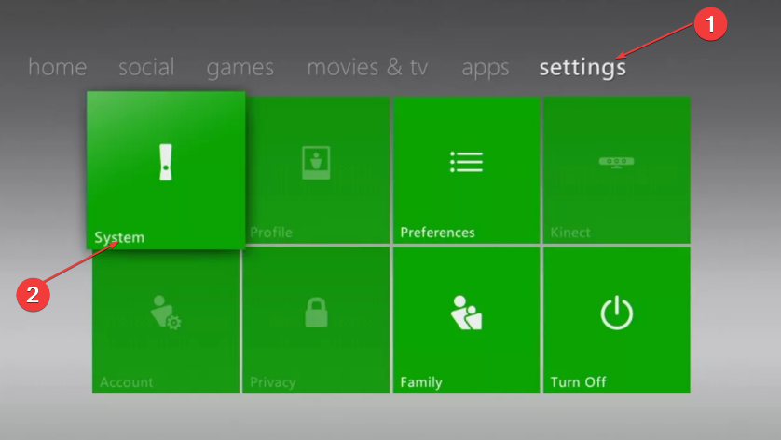Click the Turn Off power icon
Image resolution: width=781 pixels, height=440 pixels.
[617, 313]
